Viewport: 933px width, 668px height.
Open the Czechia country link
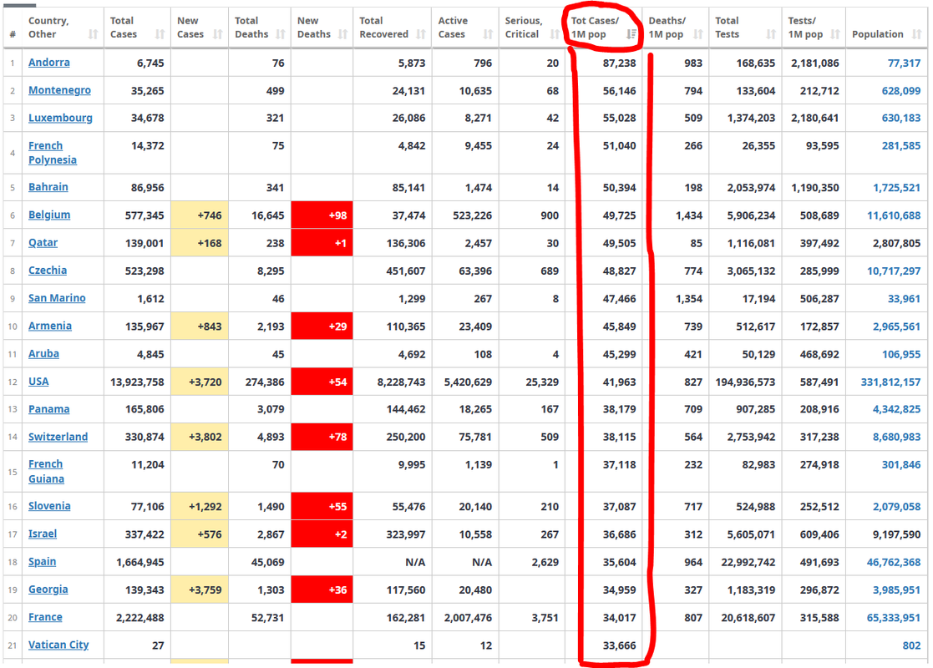[48, 270]
